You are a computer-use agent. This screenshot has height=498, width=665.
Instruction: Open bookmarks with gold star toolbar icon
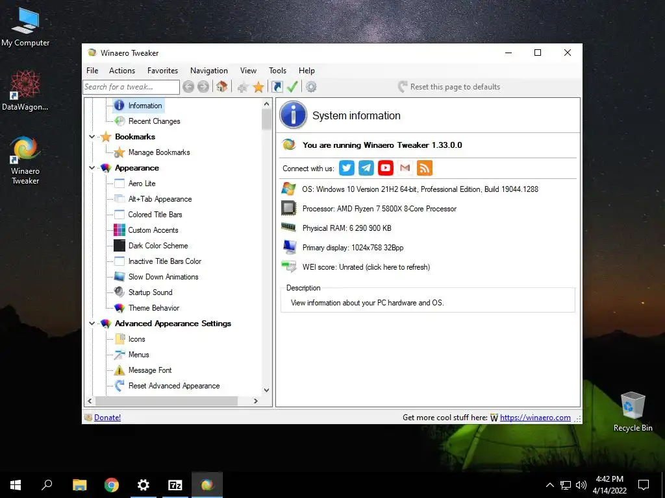pyautogui.click(x=258, y=88)
